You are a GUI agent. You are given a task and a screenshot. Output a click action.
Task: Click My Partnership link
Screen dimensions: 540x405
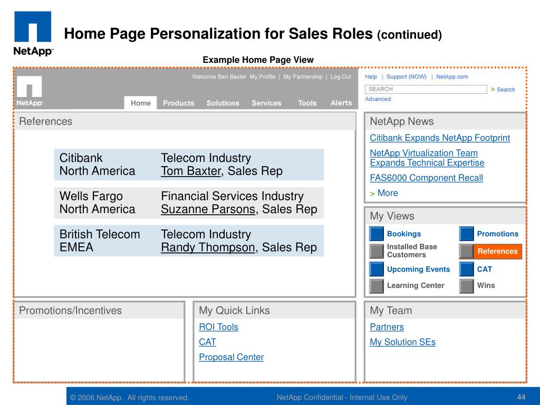(x=303, y=76)
